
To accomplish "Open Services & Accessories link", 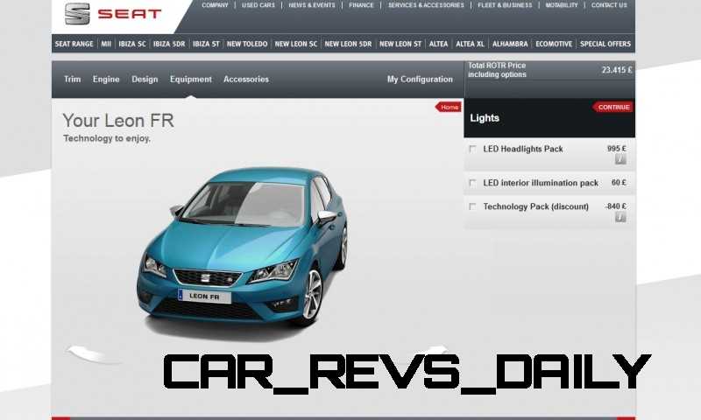I will [426, 5].
